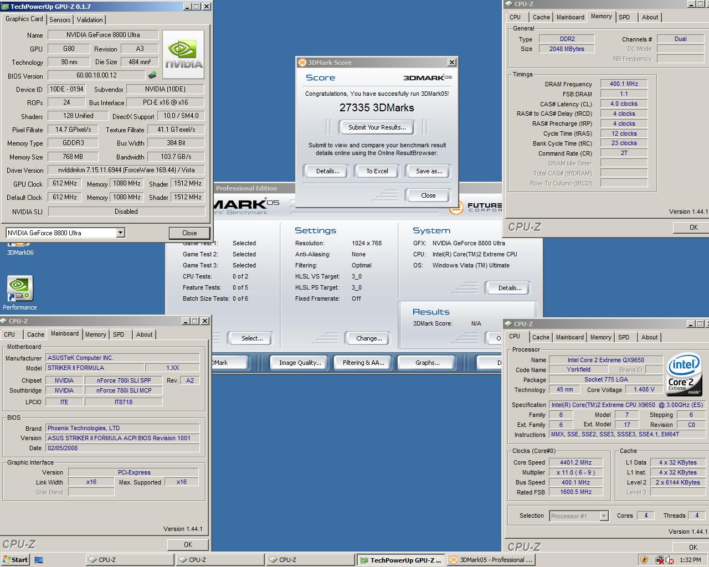Screen dimensions: 709x567
Task: Open the CPU tab in the Memory CPU-Z window
Action: 515,17
